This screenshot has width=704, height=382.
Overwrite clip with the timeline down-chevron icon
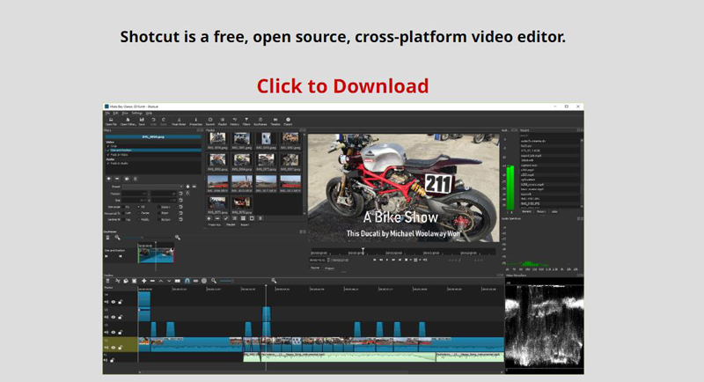coord(169,281)
